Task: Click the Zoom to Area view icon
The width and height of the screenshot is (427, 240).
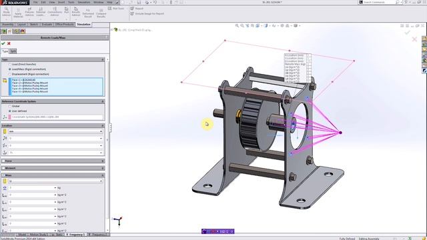Action: 242,25
